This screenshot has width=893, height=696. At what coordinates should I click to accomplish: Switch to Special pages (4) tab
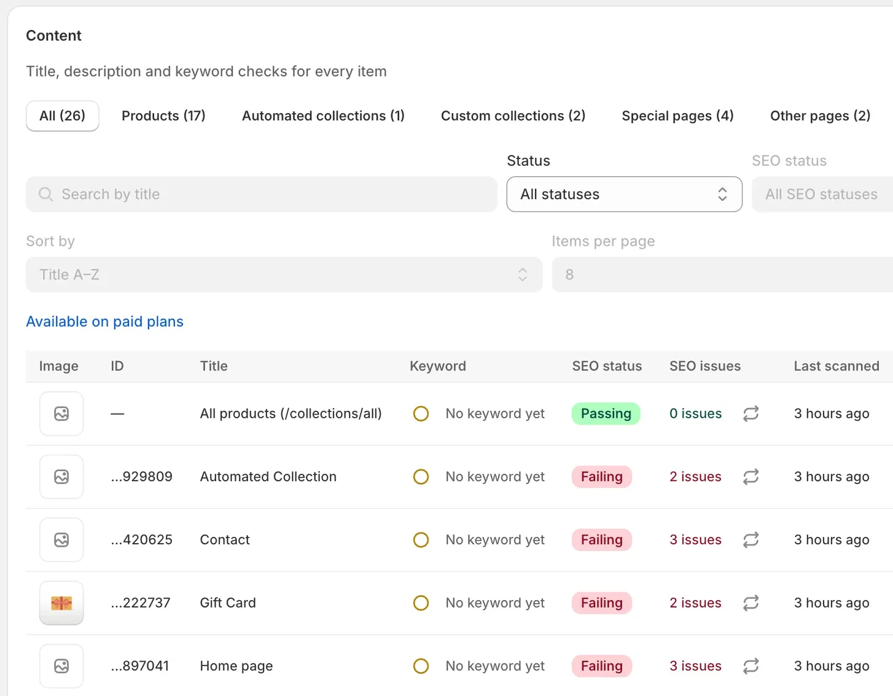coord(677,115)
